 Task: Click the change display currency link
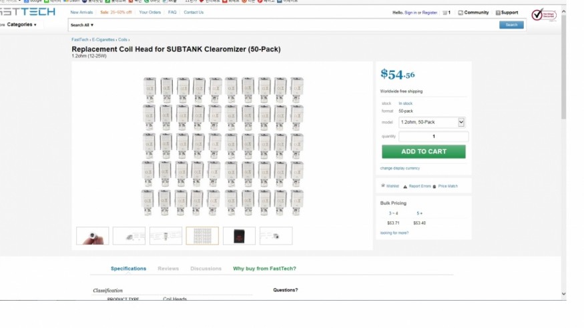(400, 168)
